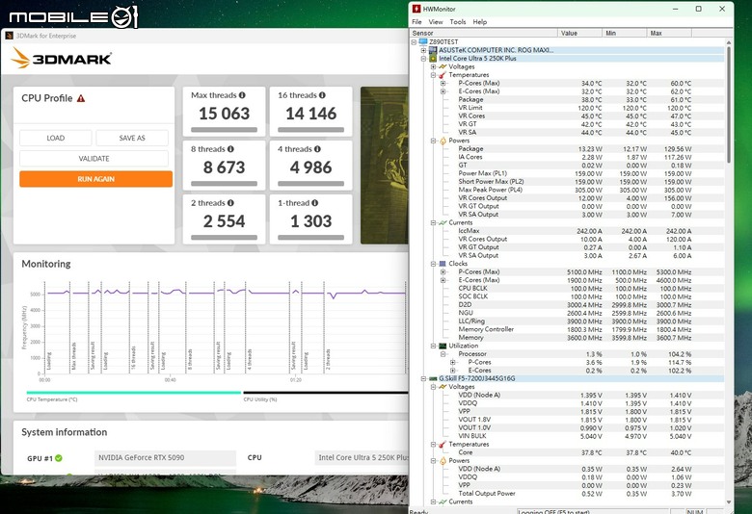Viewport: 752px width, 514px height.
Task: Click the Intel Core Ultra 5 250K Plus CPU field
Action: 363,457
